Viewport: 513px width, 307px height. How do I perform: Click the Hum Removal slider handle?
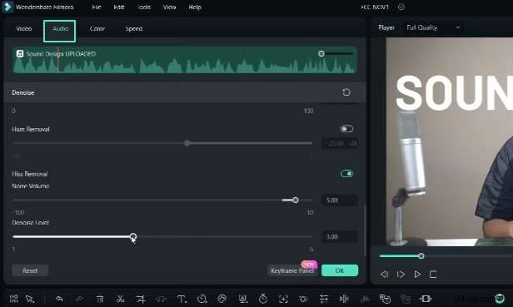(187, 143)
